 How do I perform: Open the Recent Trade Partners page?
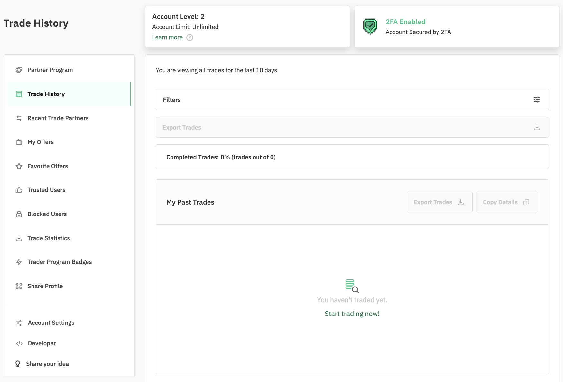[x=58, y=118]
